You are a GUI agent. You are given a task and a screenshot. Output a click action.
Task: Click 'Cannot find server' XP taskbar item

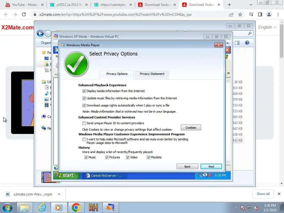pos(105,176)
